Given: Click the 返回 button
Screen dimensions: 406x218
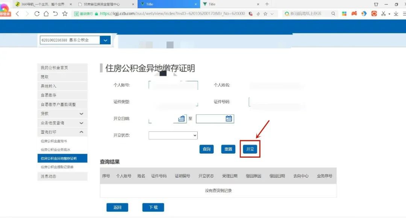Looking at the screenshot, I should point(117,208).
